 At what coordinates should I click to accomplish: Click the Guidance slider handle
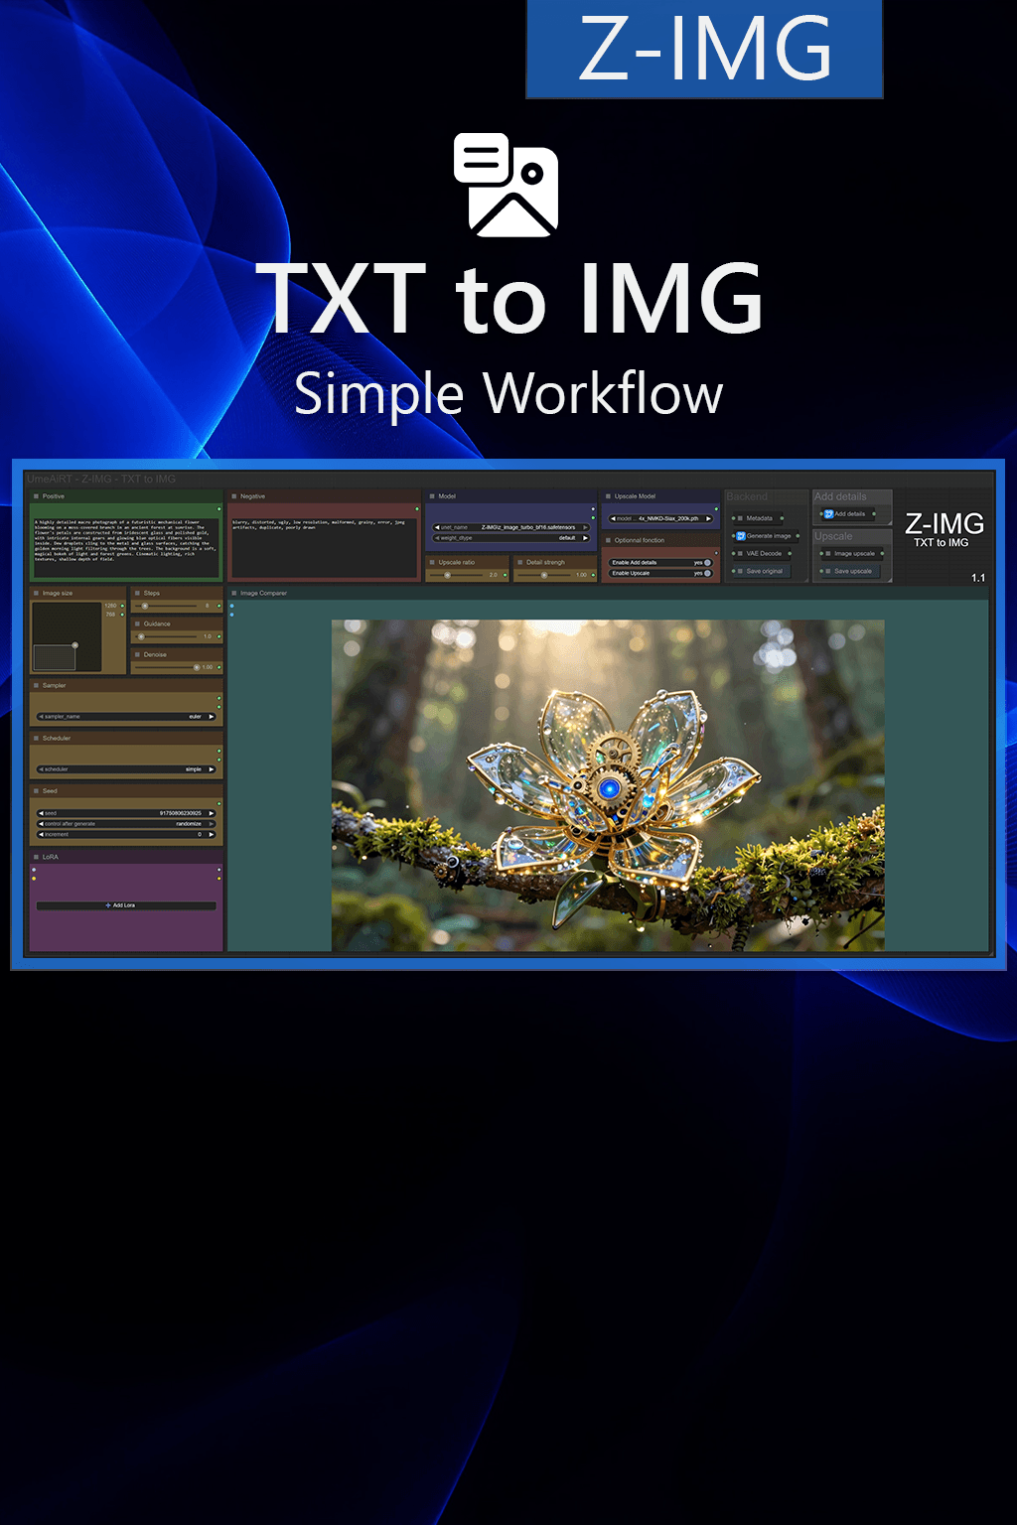(141, 636)
